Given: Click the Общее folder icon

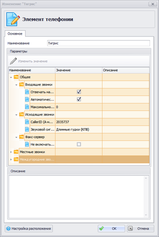Looking at the screenshot, I should coord(16,77).
